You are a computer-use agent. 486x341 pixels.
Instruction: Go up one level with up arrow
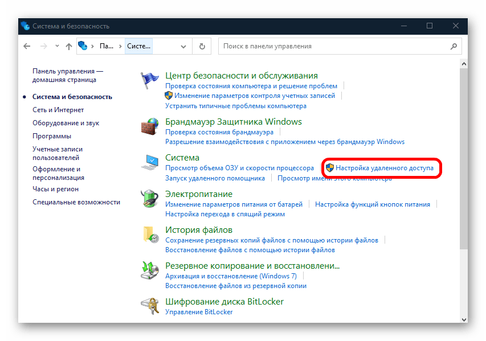click(x=69, y=46)
